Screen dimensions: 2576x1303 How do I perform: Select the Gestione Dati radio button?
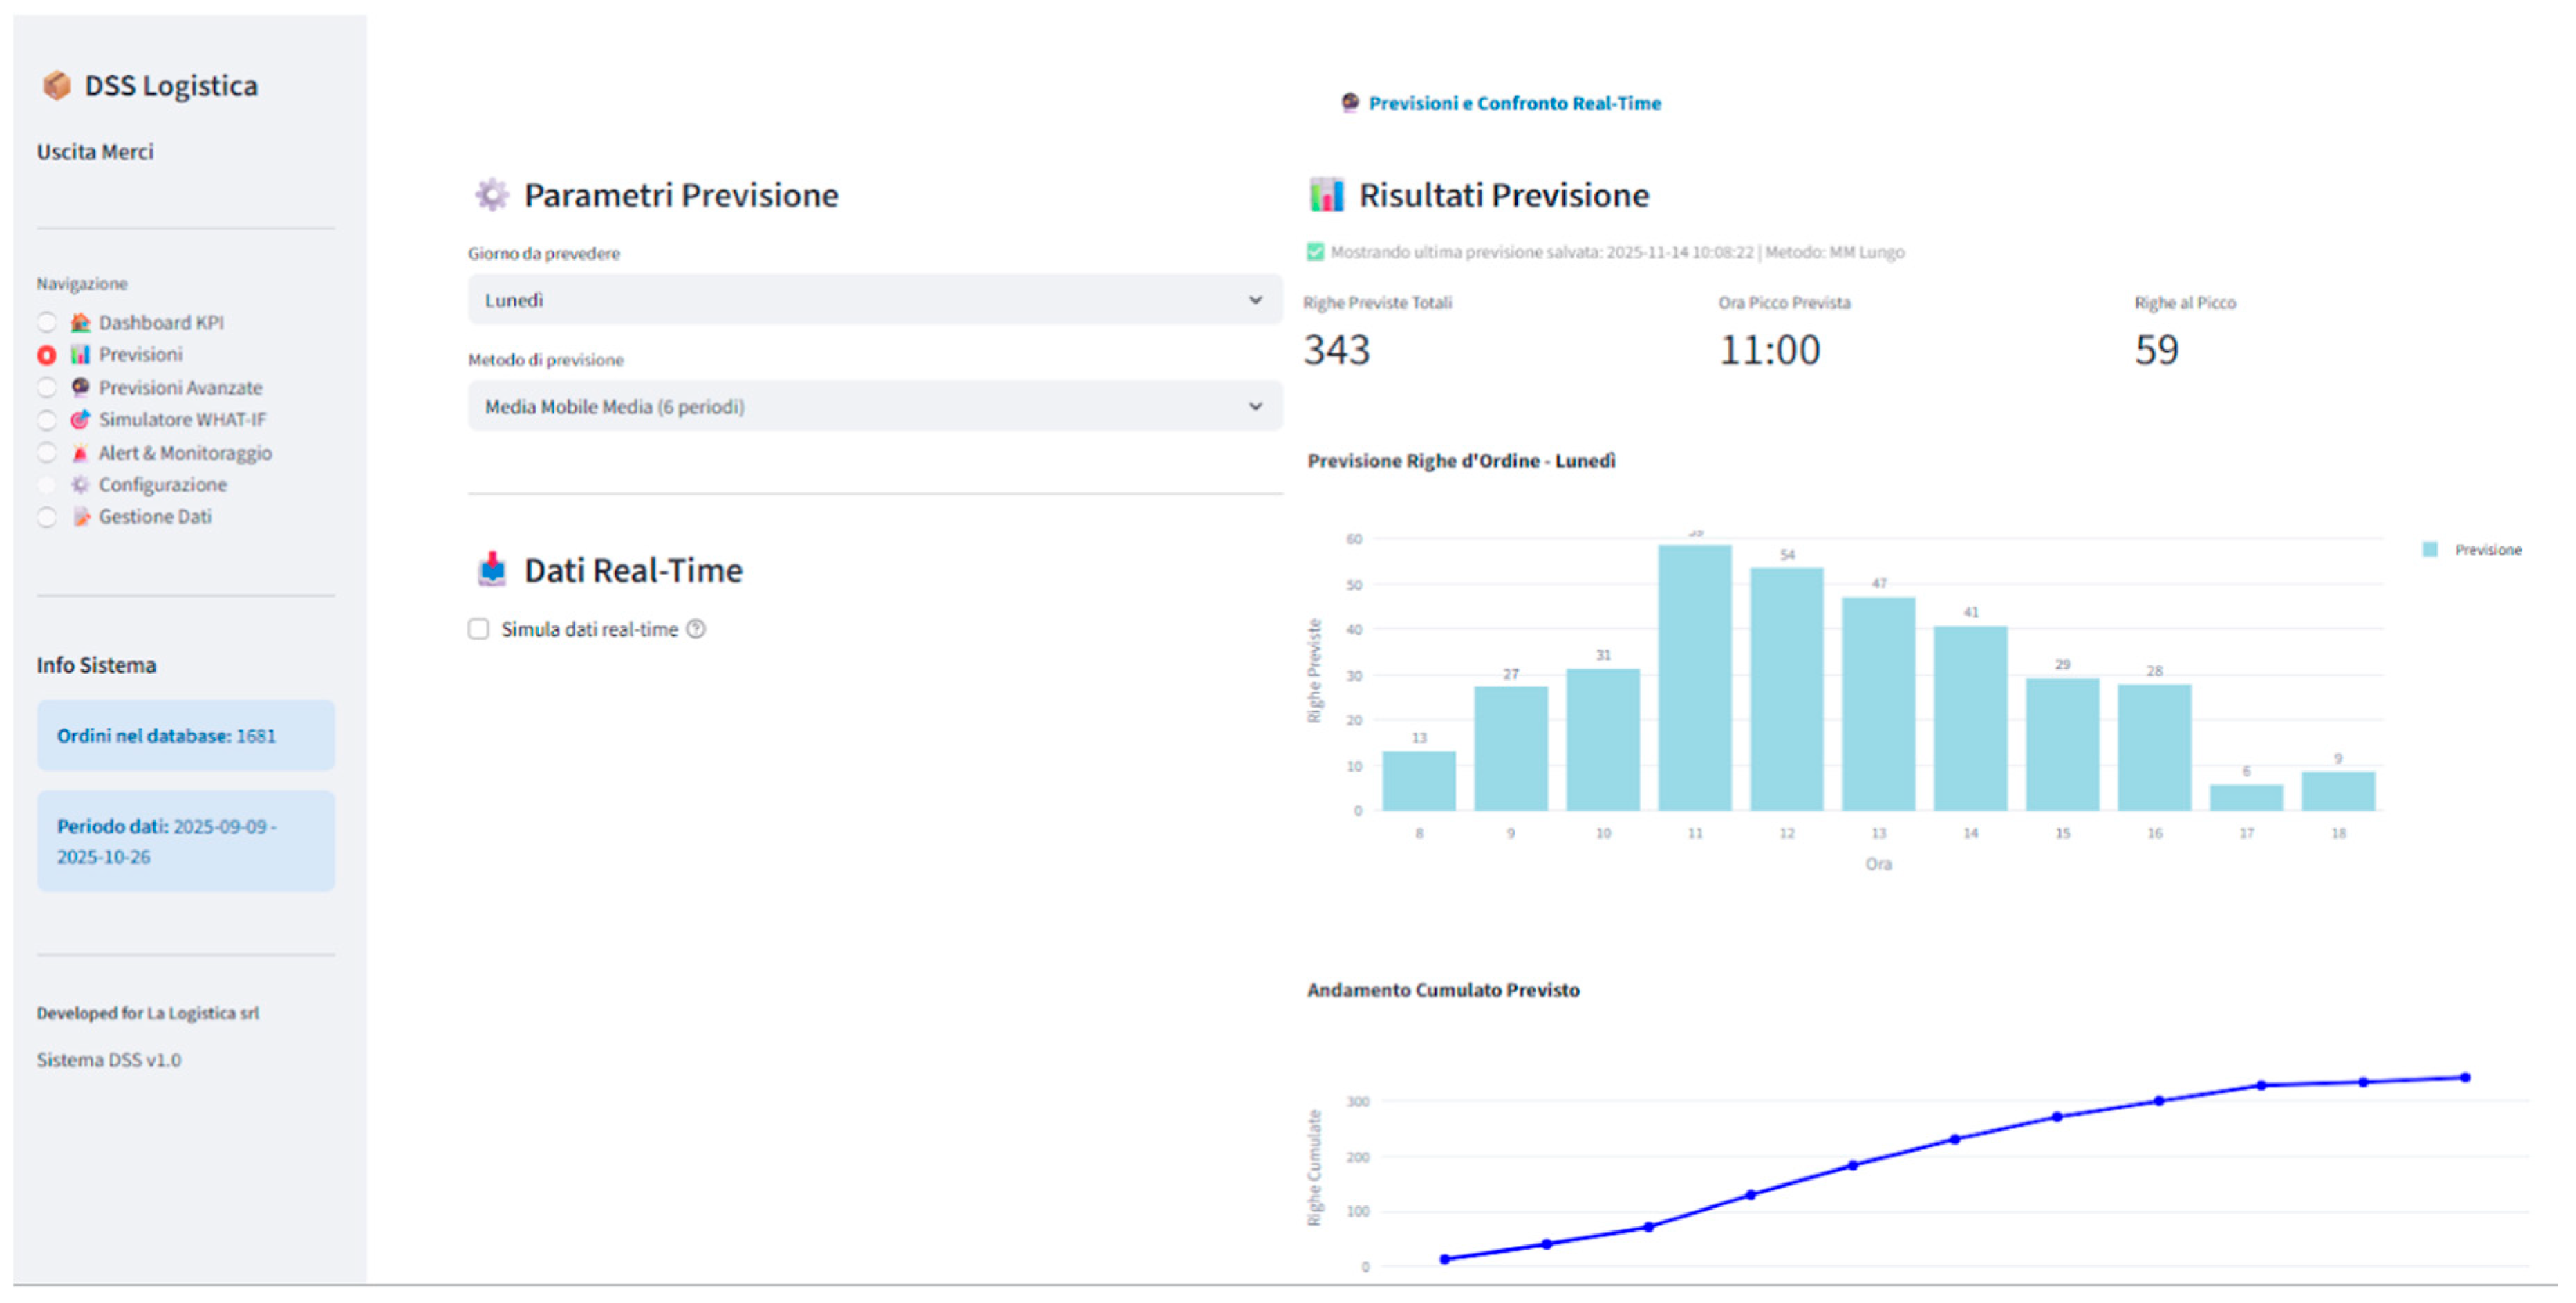point(47,517)
